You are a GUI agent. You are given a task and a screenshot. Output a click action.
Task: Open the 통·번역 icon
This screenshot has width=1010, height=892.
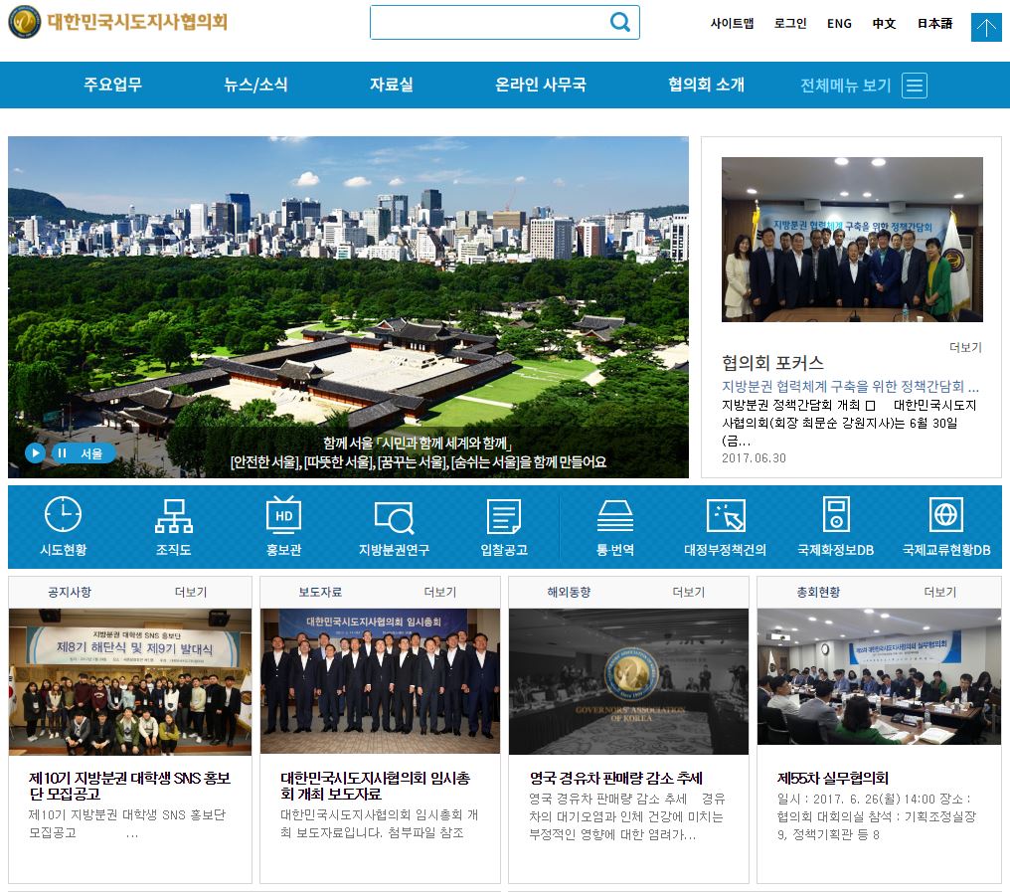615,516
